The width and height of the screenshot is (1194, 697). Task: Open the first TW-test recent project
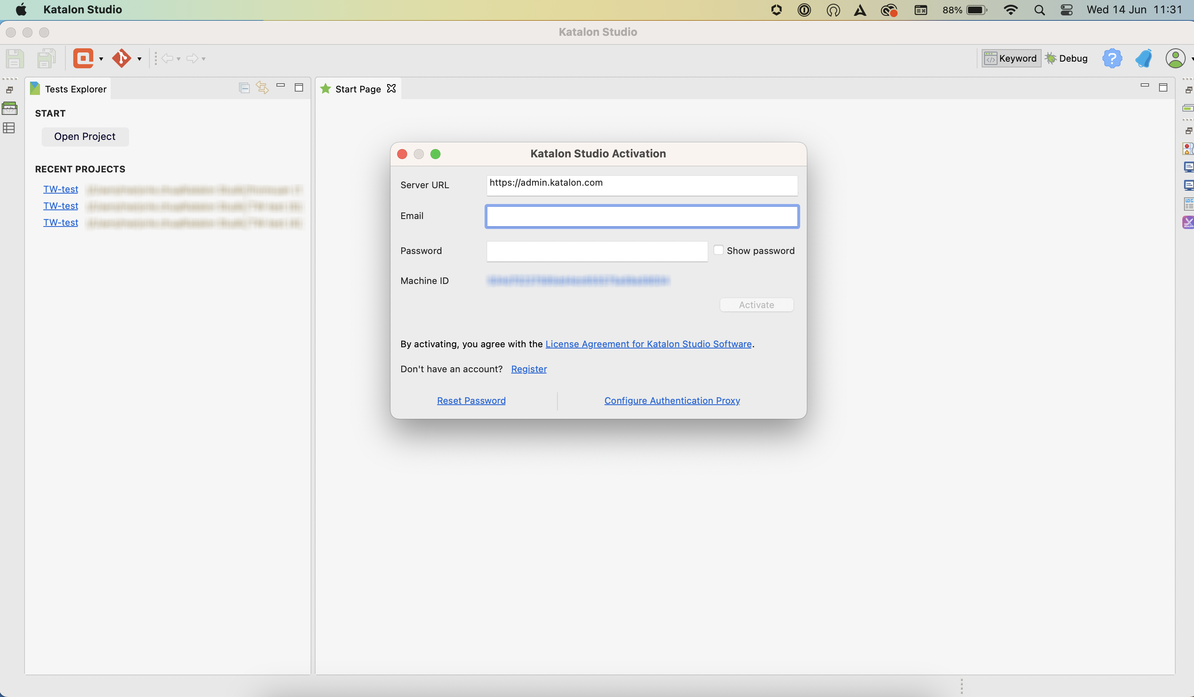(x=61, y=189)
